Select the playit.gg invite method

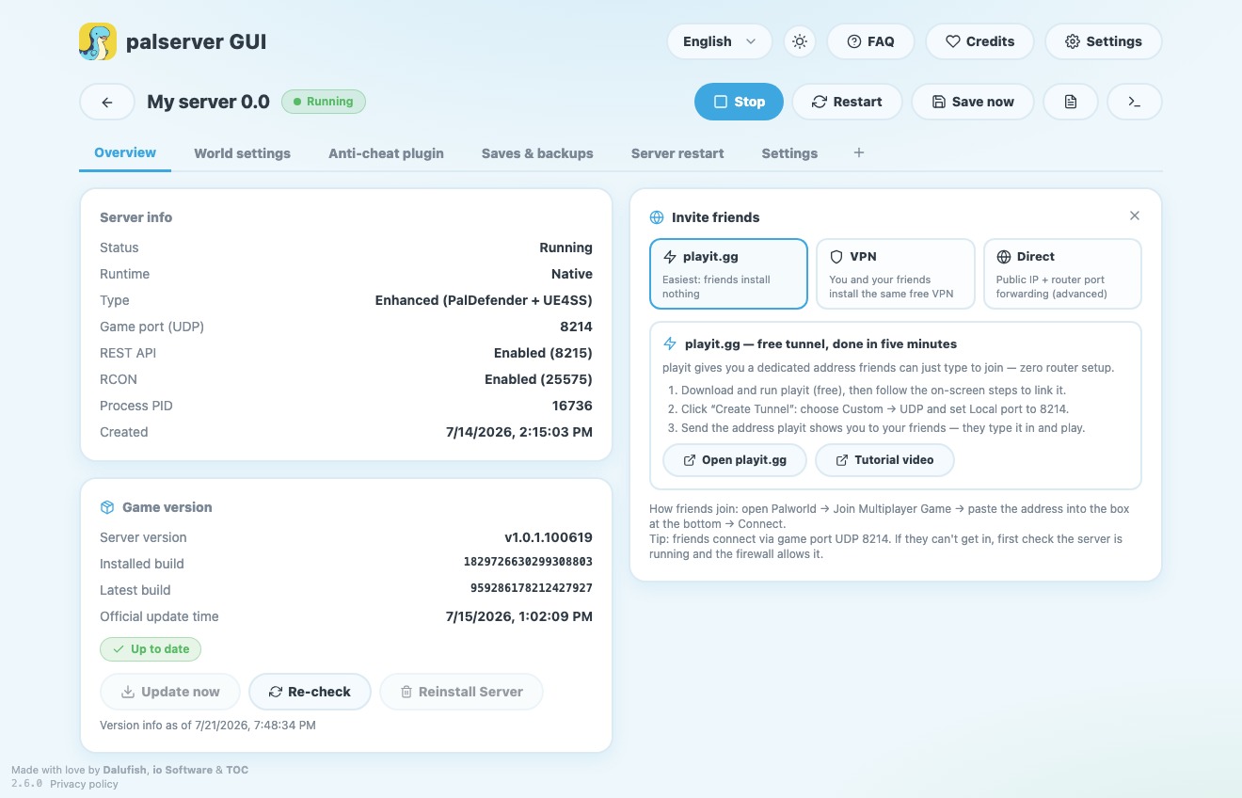(x=728, y=274)
